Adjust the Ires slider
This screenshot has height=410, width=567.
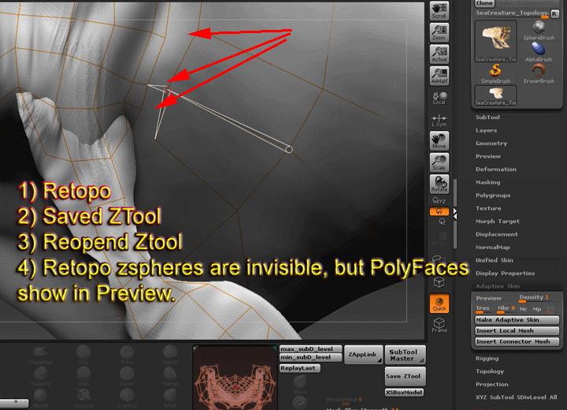(483, 308)
